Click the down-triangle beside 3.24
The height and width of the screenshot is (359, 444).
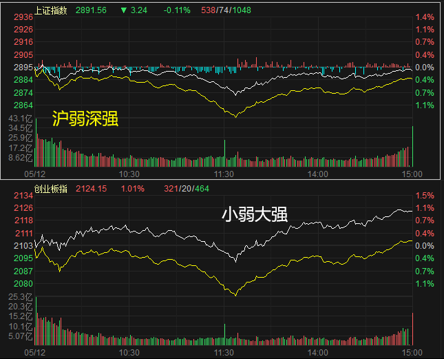123,10
